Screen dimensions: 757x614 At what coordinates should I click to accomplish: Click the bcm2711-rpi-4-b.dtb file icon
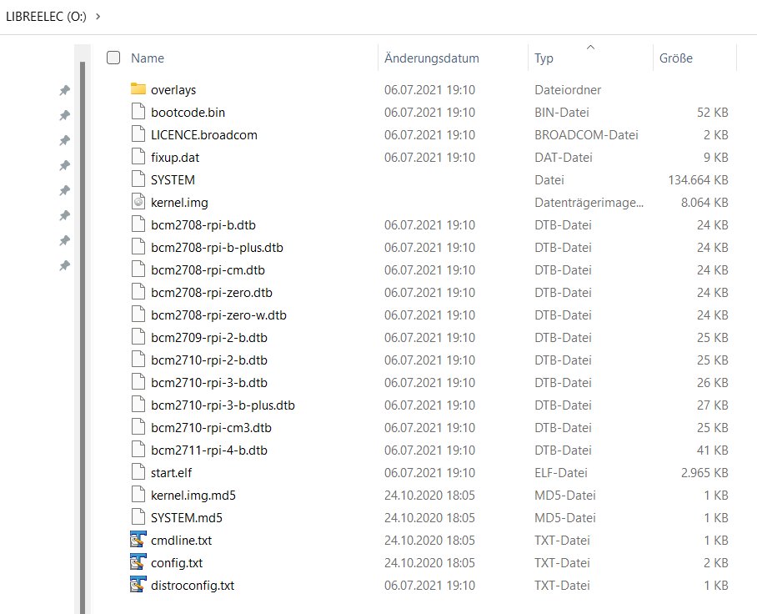pyautogui.click(x=138, y=450)
